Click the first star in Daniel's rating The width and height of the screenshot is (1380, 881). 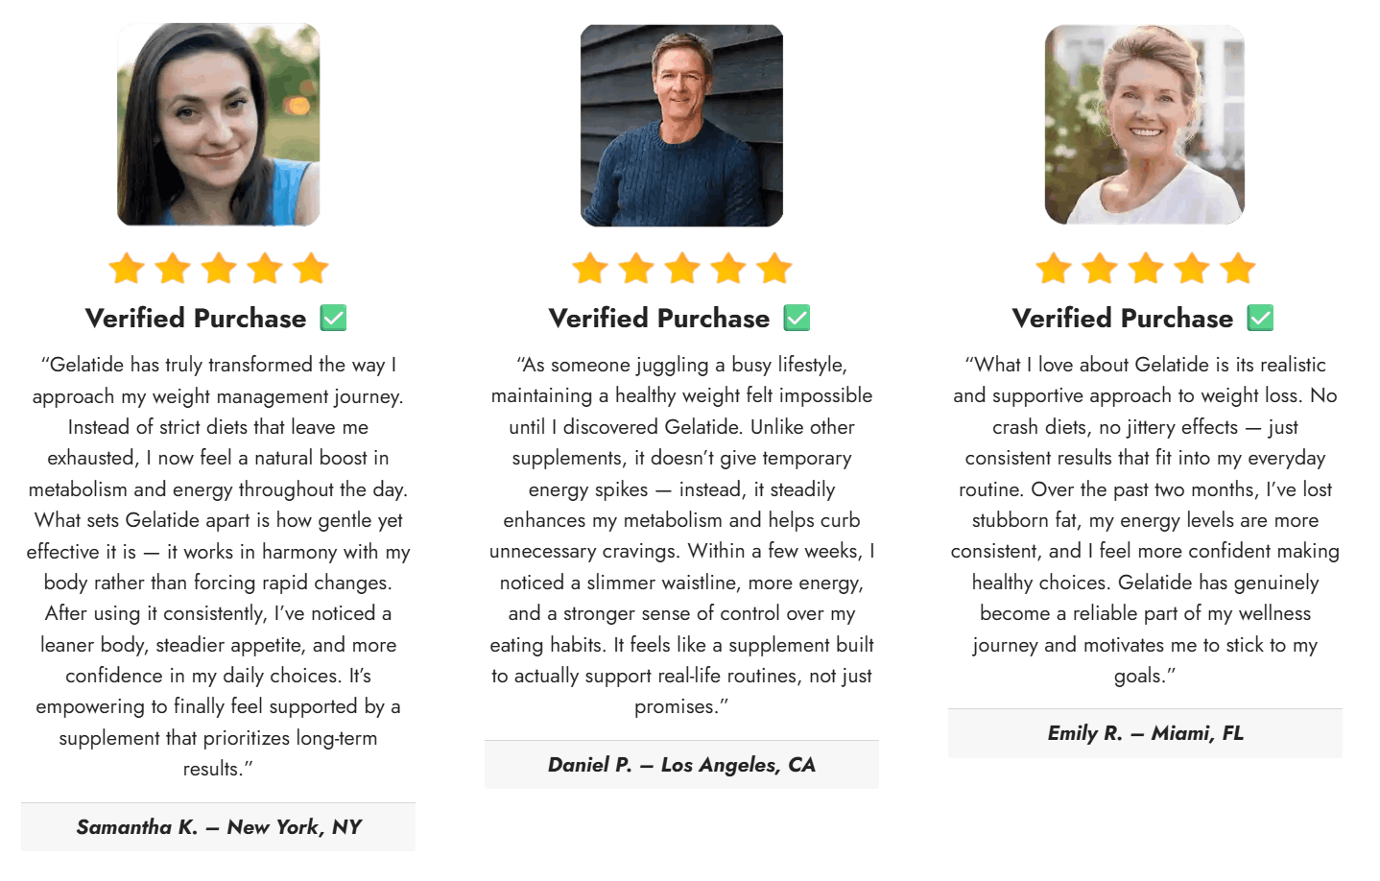[590, 269]
